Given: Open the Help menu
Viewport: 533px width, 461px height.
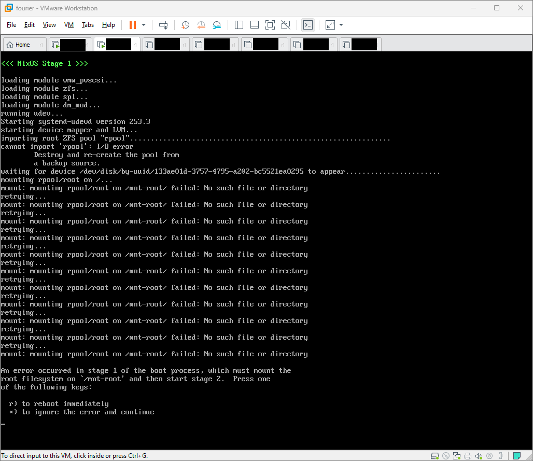Looking at the screenshot, I should [x=108, y=25].
